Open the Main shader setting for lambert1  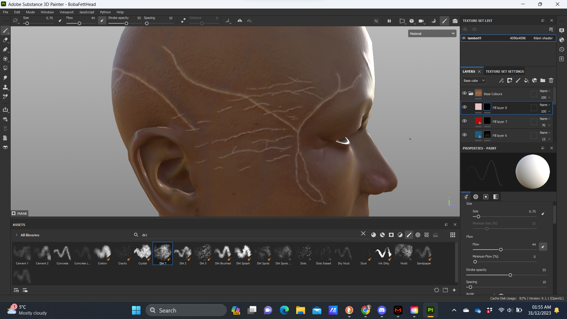click(x=543, y=38)
